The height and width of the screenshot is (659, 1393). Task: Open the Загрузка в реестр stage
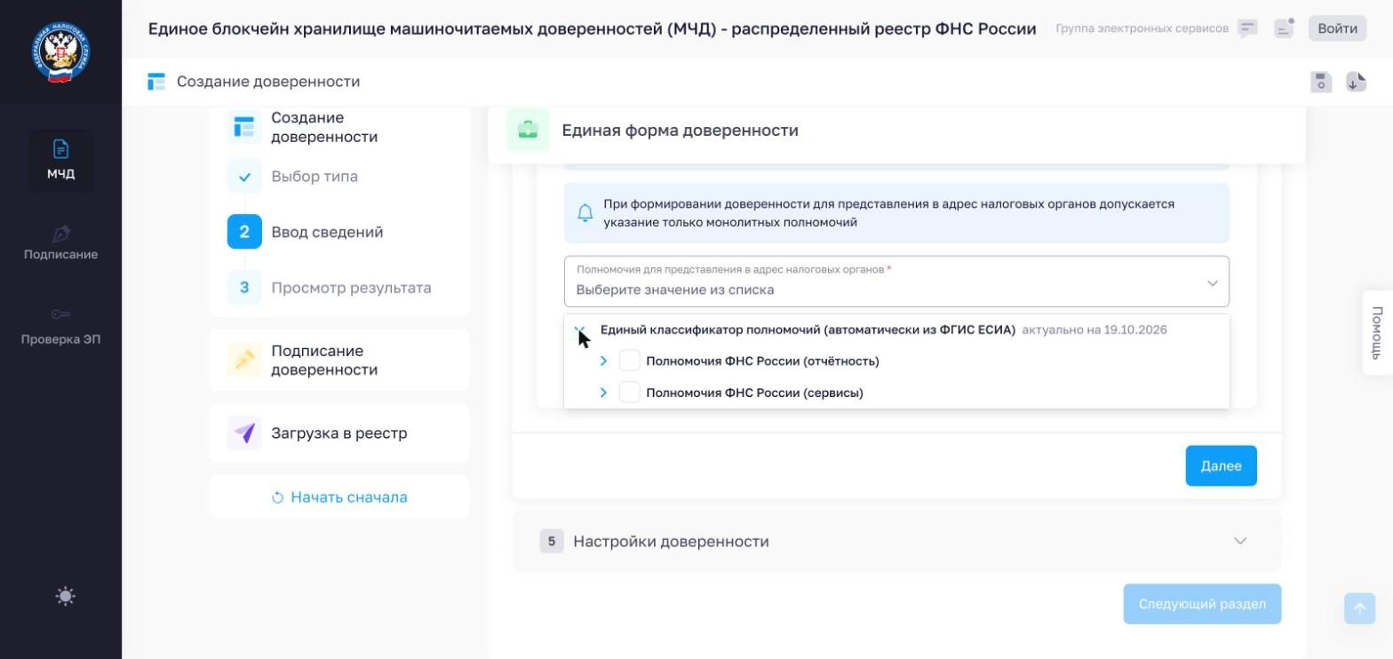tap(338, 433)
